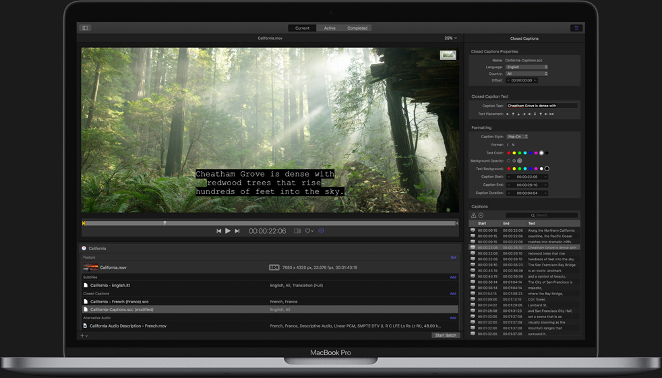The height and width of the screenshot is (378, 662).
Task: Open the Caption Style Pop-On dropdown
Action: [x=517, y=137]
